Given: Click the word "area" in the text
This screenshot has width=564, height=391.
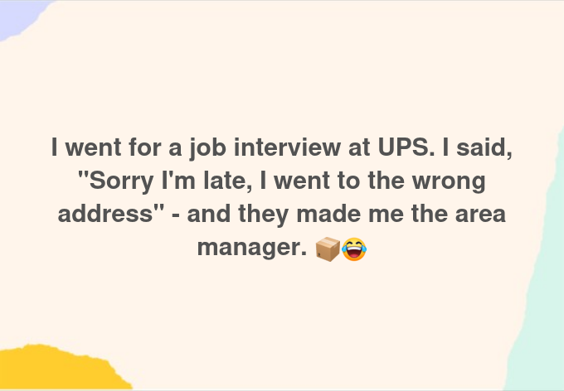Looking at the screenshot, I should pyautogui.click(x=479, y=214).
